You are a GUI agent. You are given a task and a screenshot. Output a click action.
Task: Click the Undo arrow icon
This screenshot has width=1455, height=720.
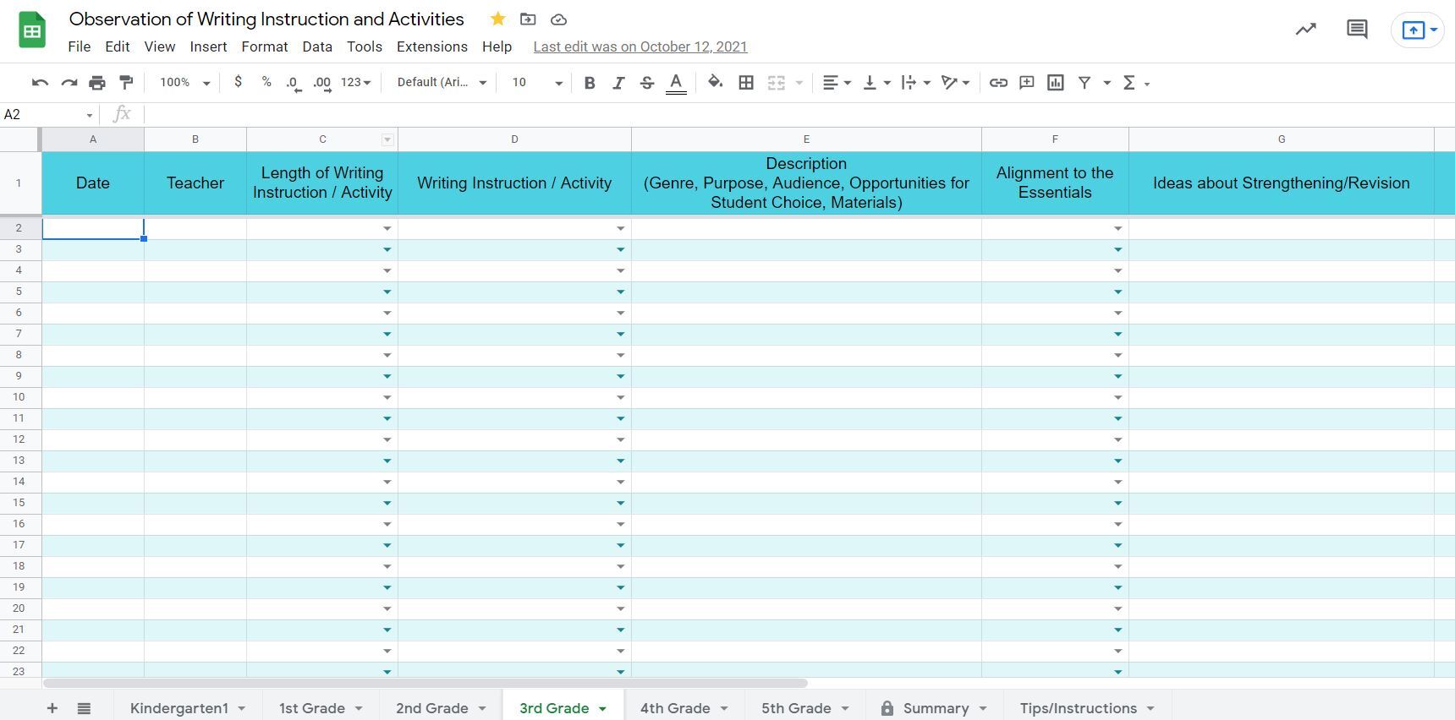click(x=40, y=82)
